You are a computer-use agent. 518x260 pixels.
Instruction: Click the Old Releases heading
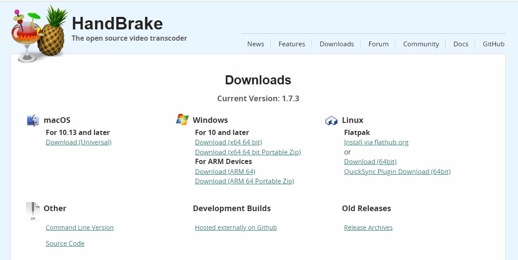366,208
